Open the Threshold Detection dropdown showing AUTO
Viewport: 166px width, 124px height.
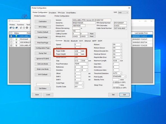117,73
